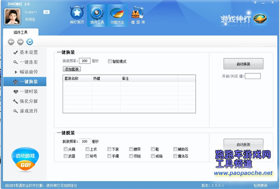Click the 检测更新 link
Viewport: 280px width, 189px height.
point(260,185)
